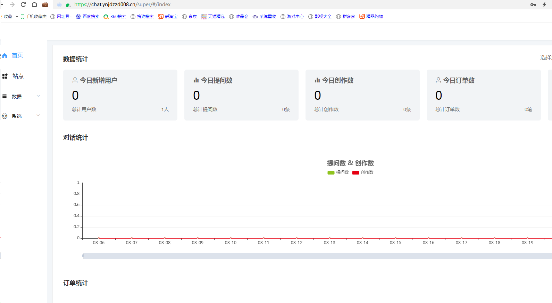Click the 提问数 & 创作数 chart title
The height and width of the screenshot is (303, 552).
click(x=350, y=163)
